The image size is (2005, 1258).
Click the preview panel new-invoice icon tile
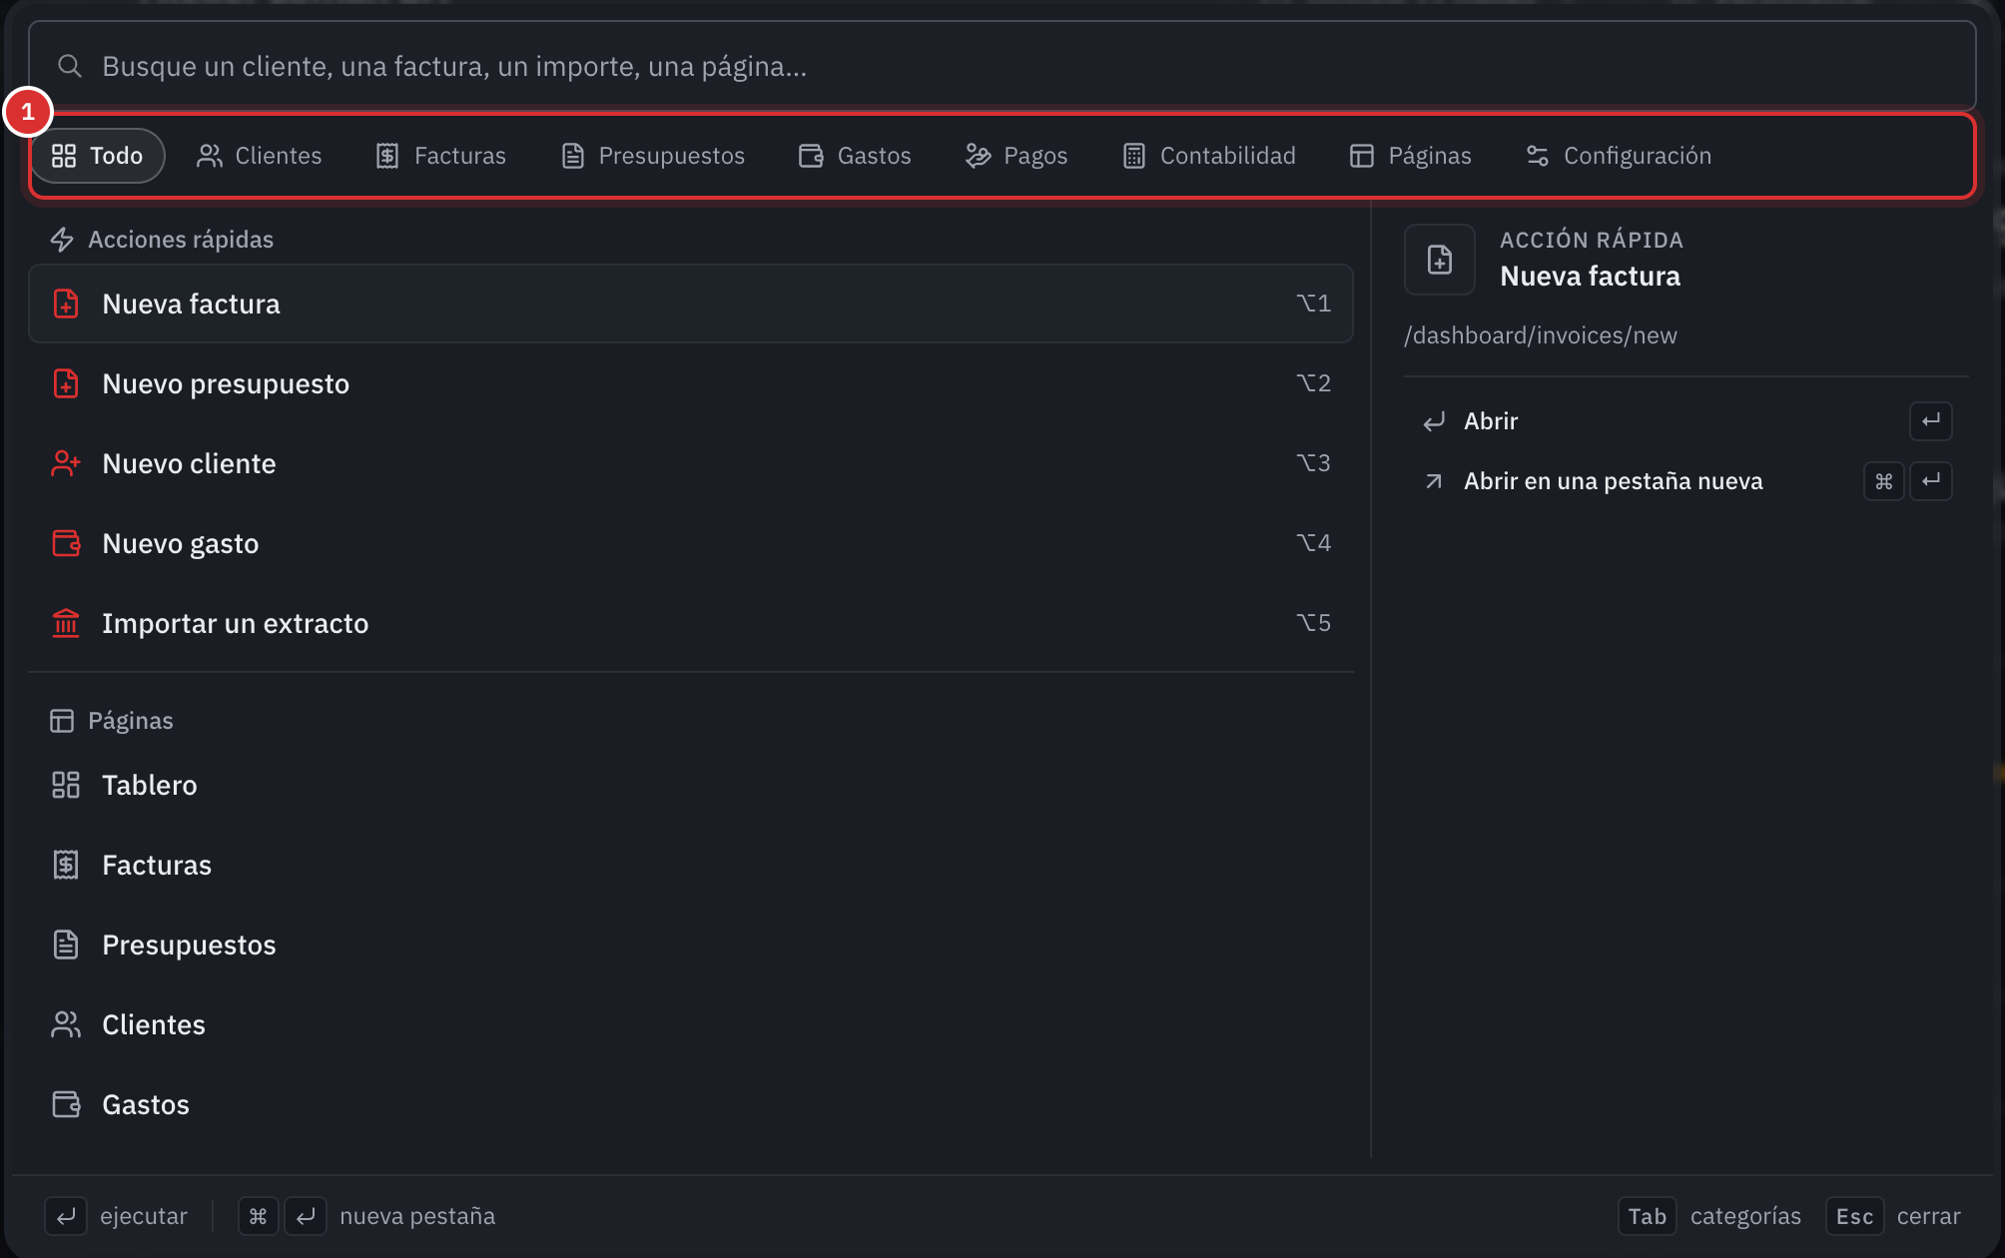coord(1440,260)
